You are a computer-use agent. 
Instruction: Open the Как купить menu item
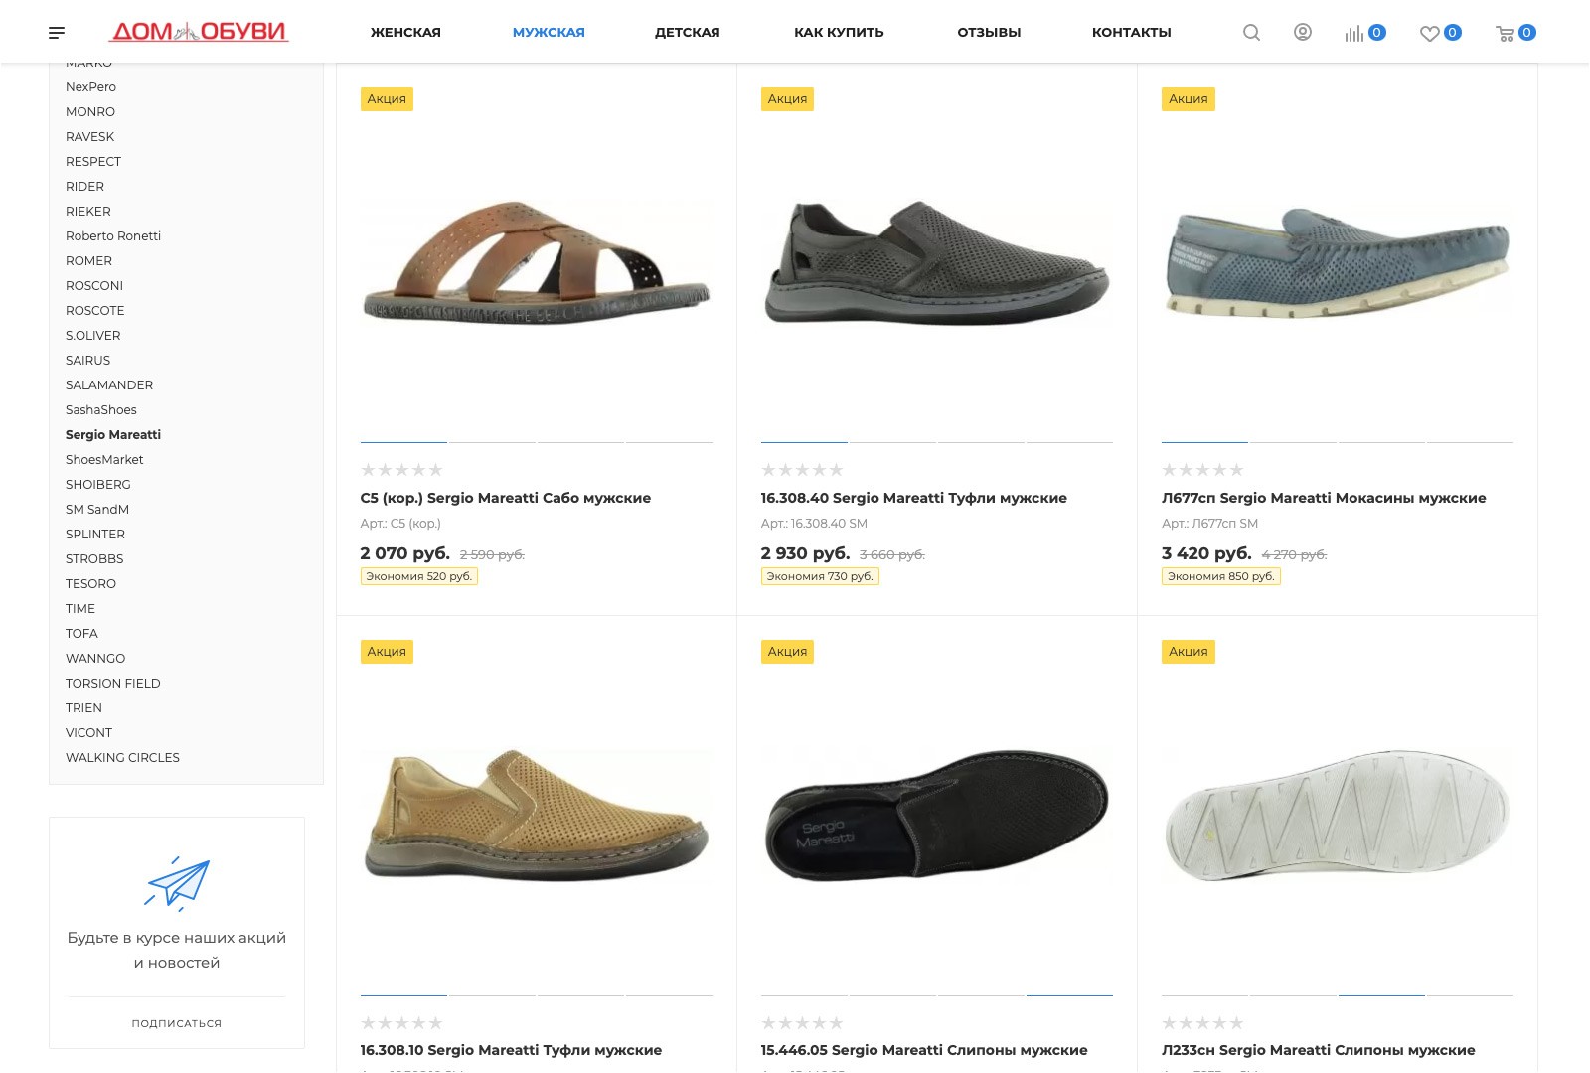839,33
